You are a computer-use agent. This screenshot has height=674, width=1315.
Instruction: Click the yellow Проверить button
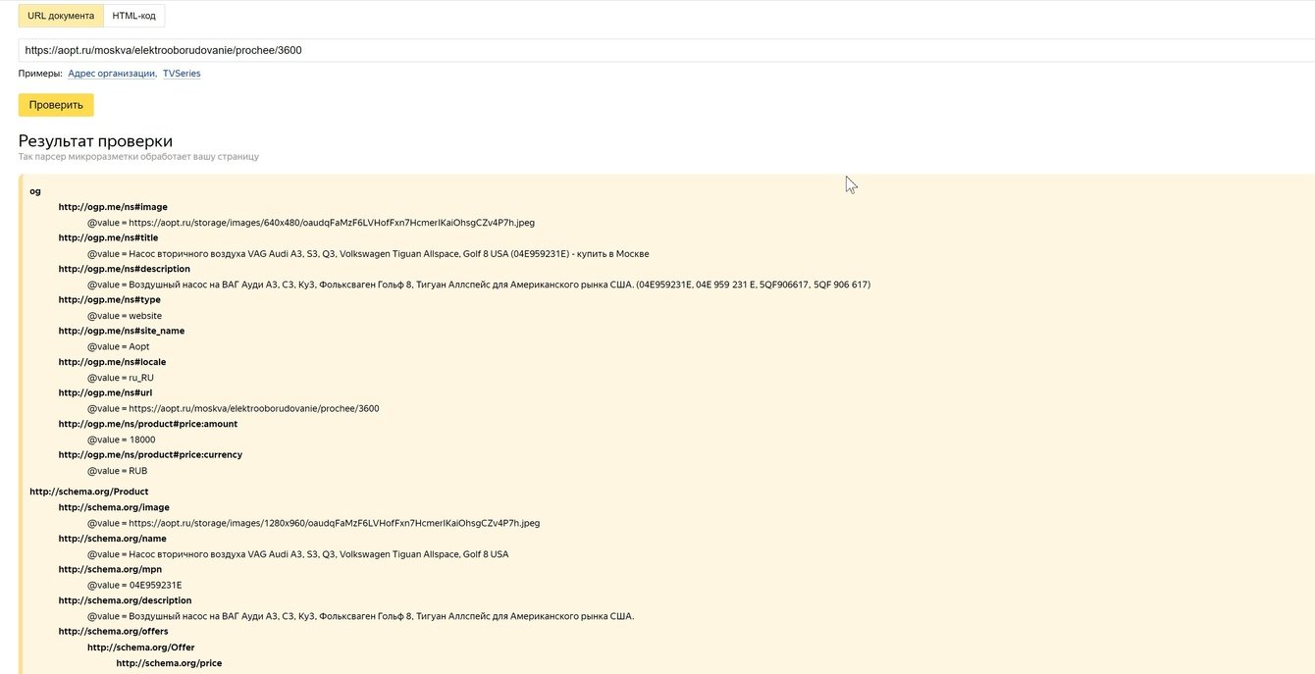pos(56,105)
